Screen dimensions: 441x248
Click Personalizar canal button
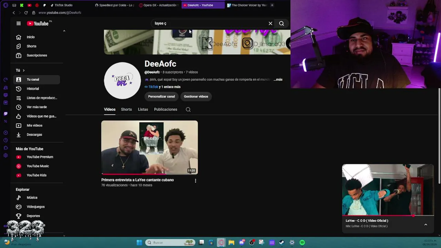click(x=161, y=96)
